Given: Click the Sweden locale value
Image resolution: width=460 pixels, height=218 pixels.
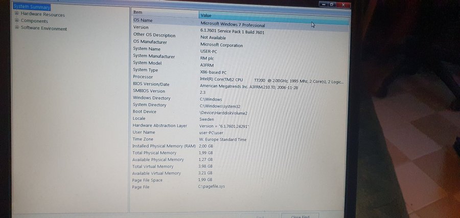Looking at the screenshot, I should (x=206, y=119).
